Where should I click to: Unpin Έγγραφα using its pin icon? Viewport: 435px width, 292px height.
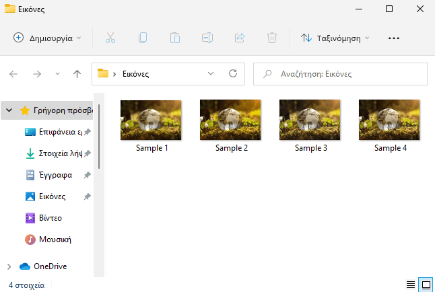(88, 175)
